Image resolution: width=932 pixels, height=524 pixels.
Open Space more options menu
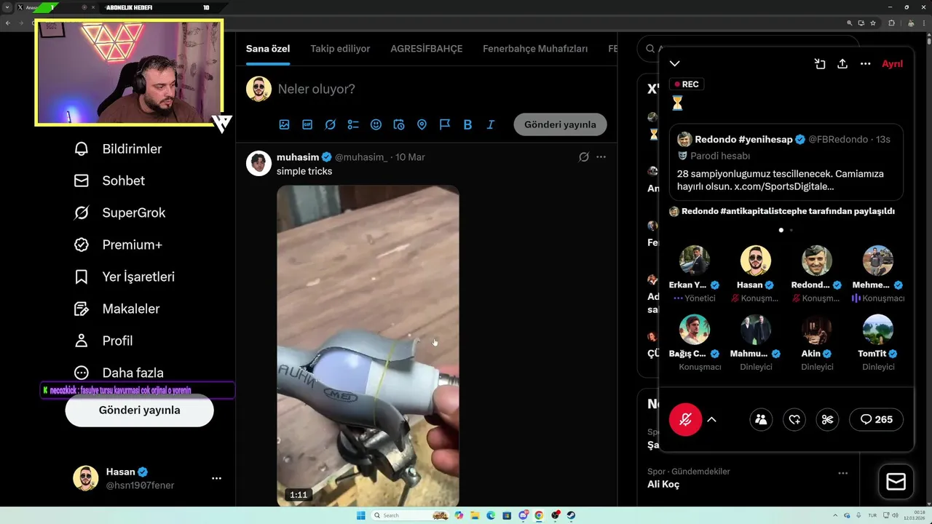pos(865,64)
